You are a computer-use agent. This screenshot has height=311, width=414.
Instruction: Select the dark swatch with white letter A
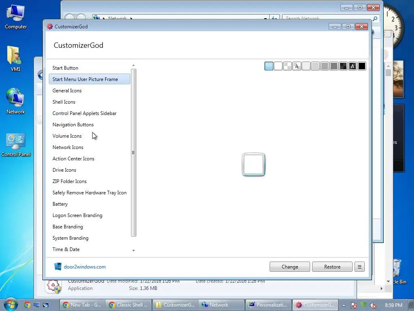353,66
